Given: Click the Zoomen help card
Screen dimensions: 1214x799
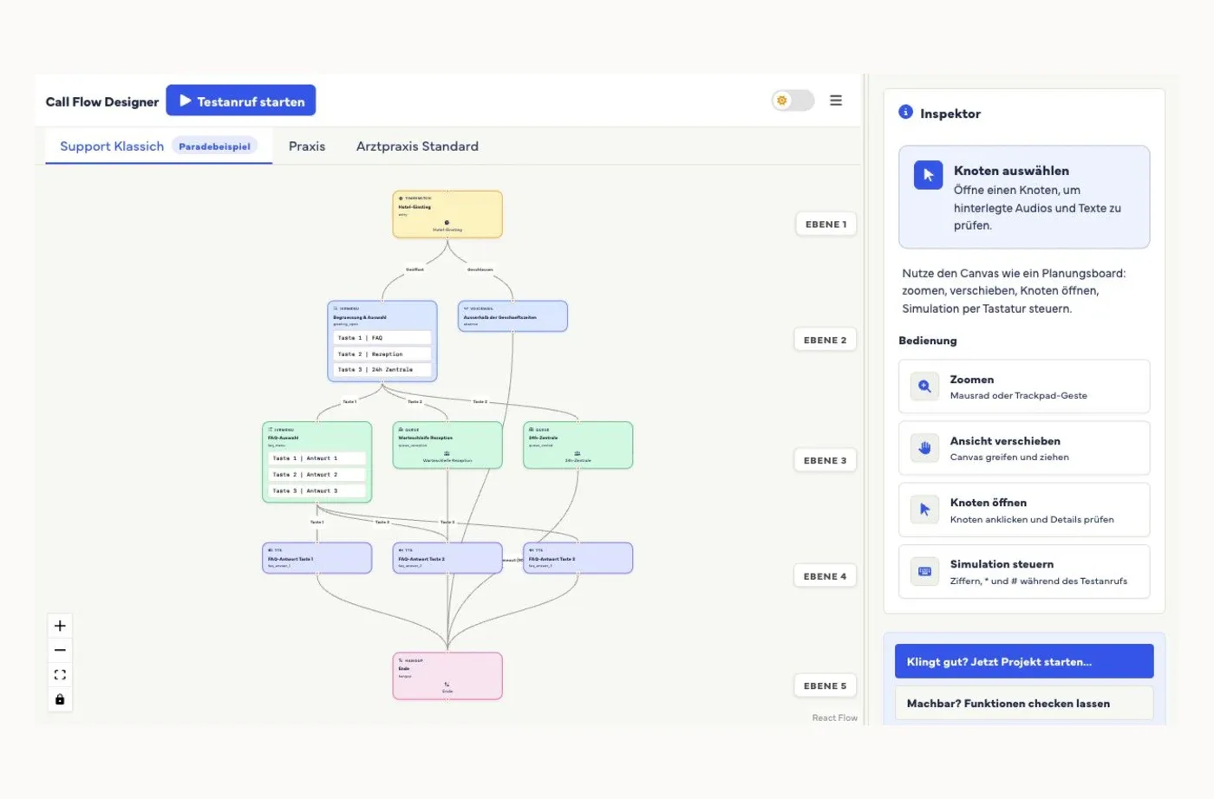Looking at the screenshot, I should point(1024,387).
